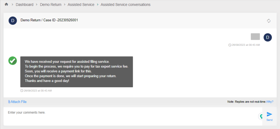Navigate to Assisted Service breadcrumb
This screenshot has width=280, height=129.
81,5
